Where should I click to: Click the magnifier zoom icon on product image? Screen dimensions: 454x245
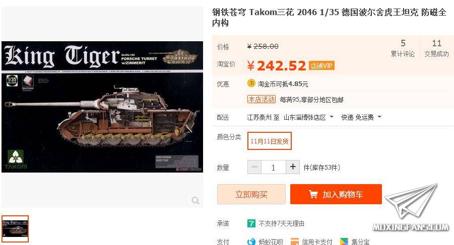coord(196,200)
